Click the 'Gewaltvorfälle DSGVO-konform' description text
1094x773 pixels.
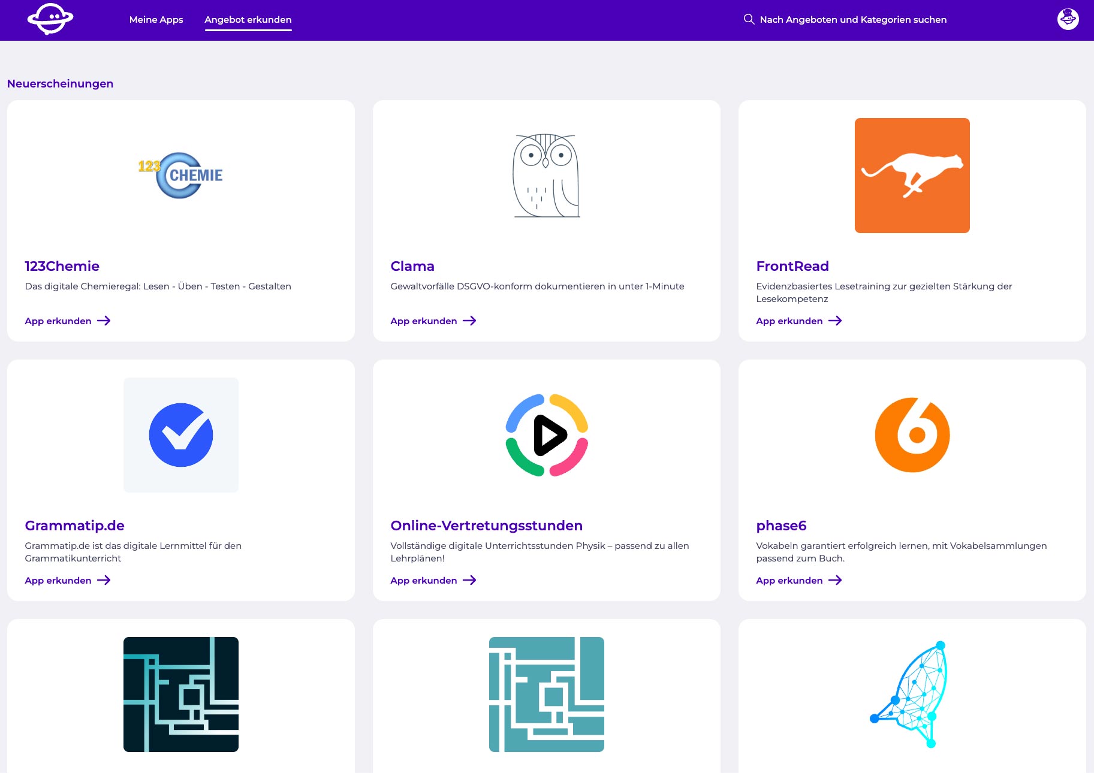tap(537, 286)
